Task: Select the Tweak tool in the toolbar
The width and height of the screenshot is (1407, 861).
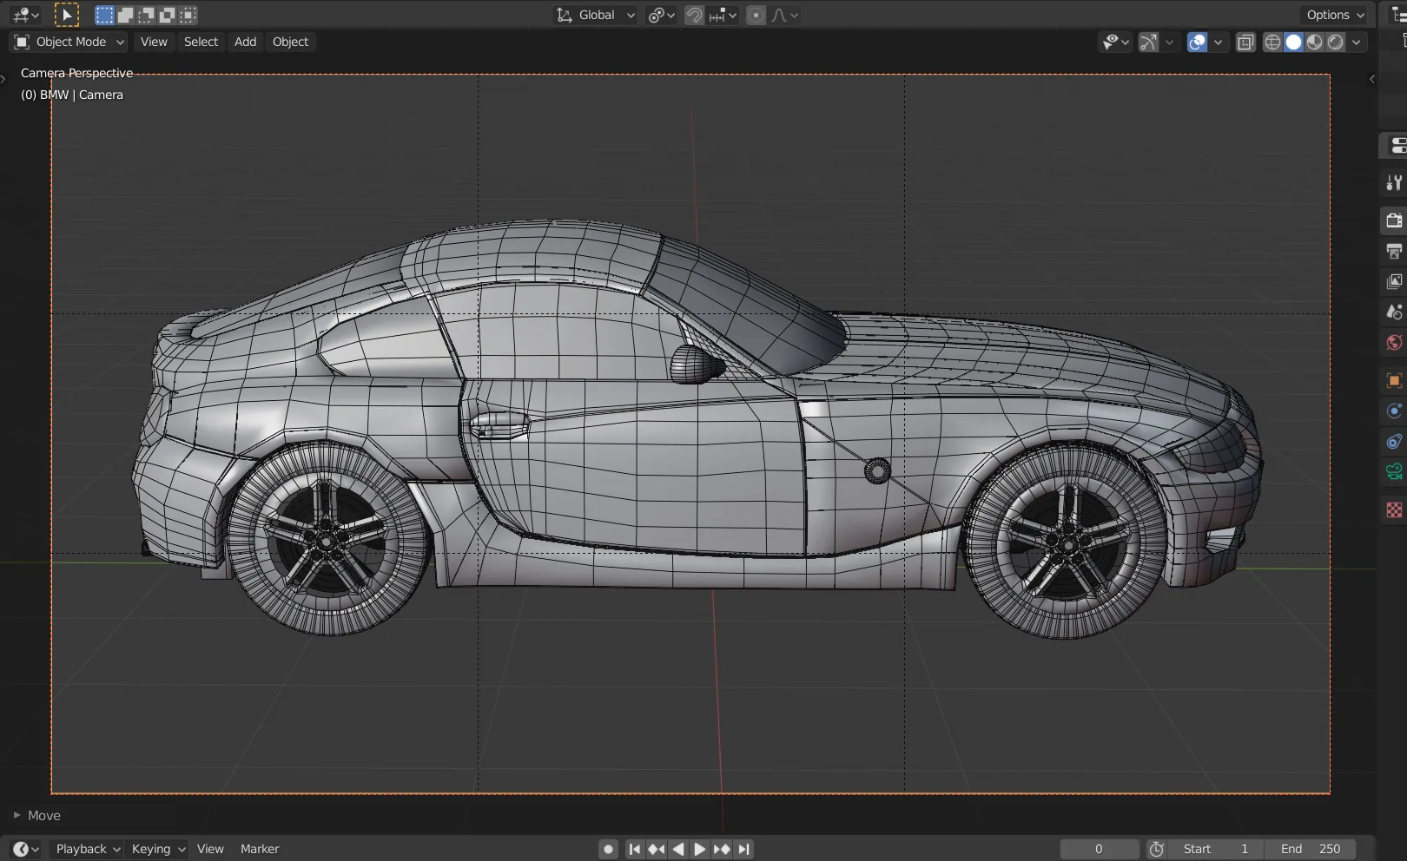Action: tap(65, 15)
